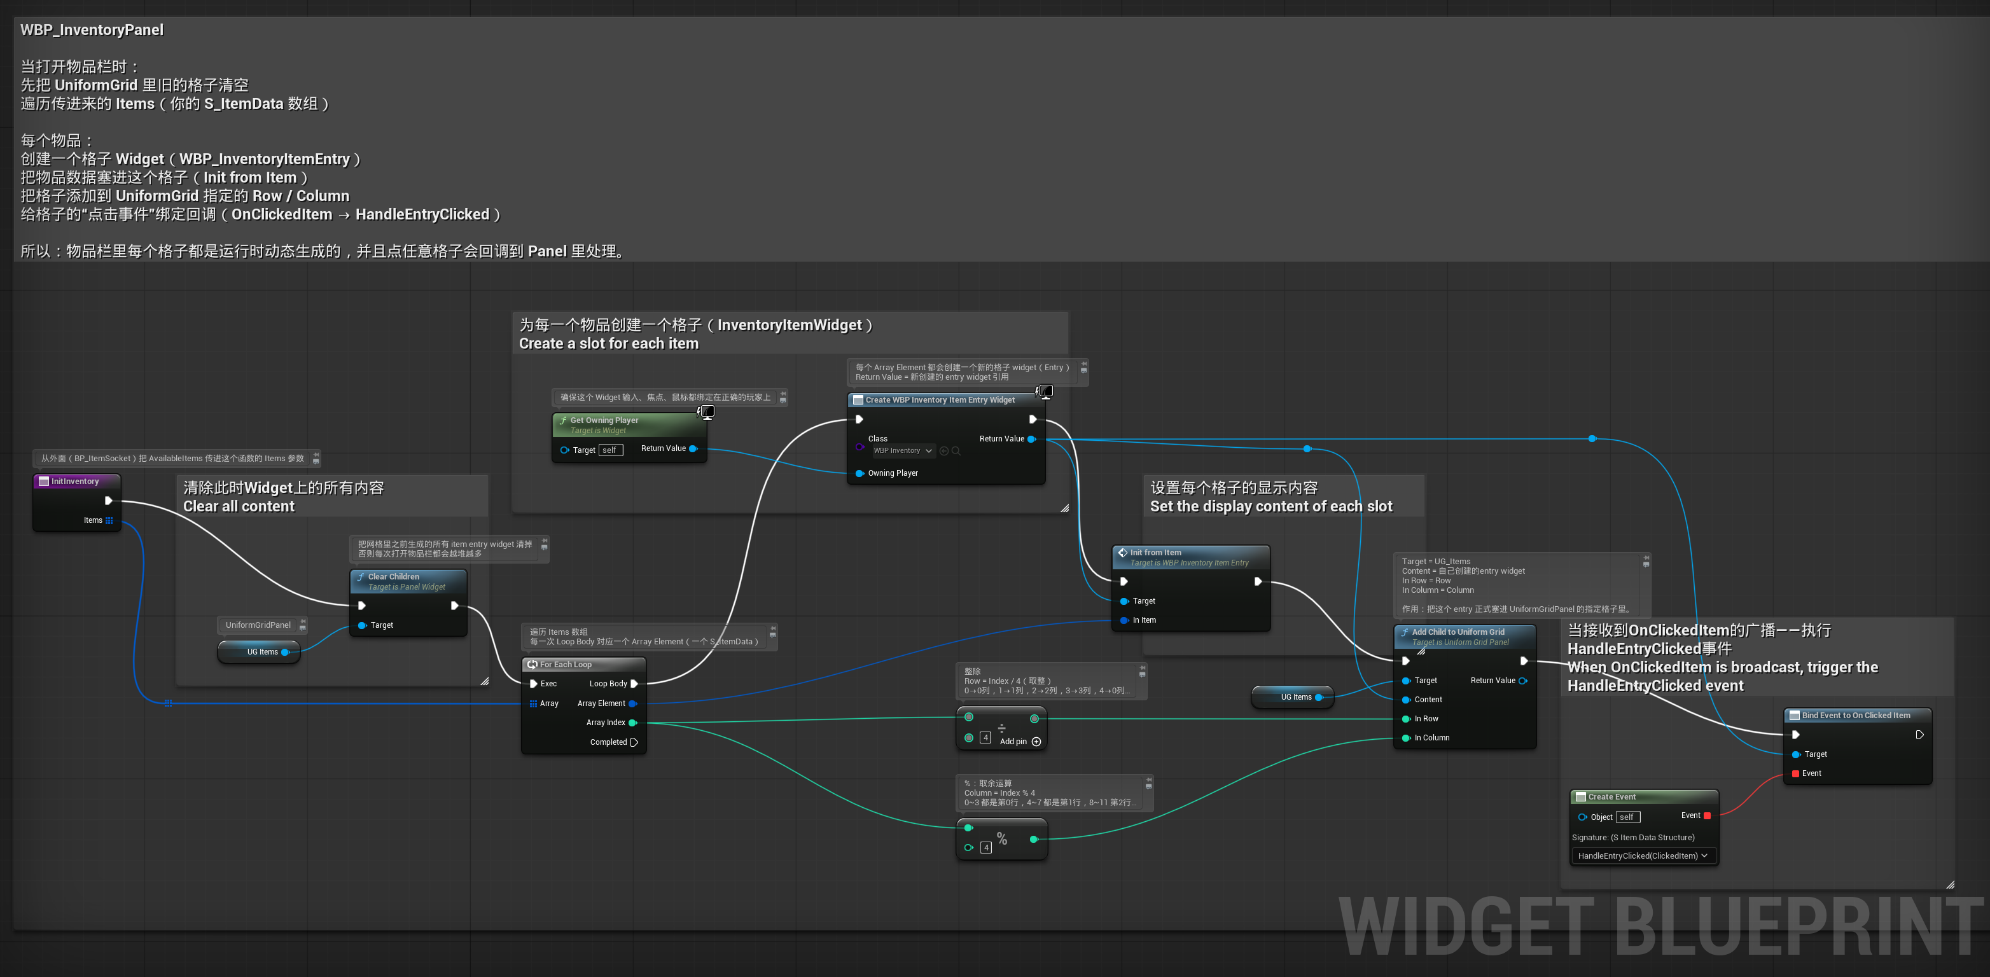The image size is (1990, 977).
Task: Click the Array input pin on For Each Loop
Action: click(533, 703)
